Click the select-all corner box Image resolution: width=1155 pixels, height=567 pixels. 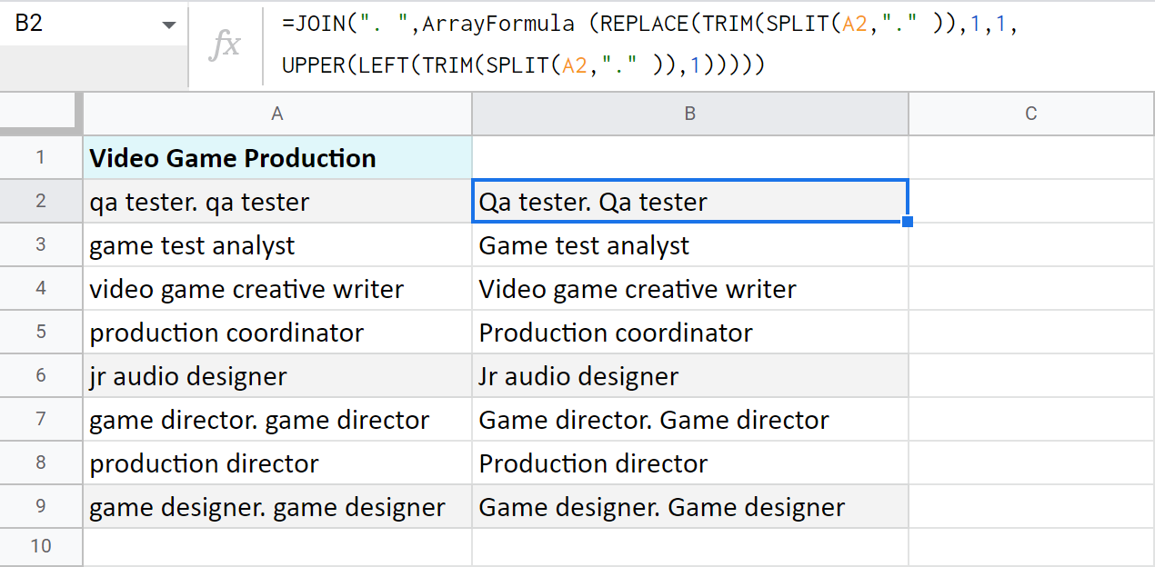pyautogui.click(x=41, y=114)
